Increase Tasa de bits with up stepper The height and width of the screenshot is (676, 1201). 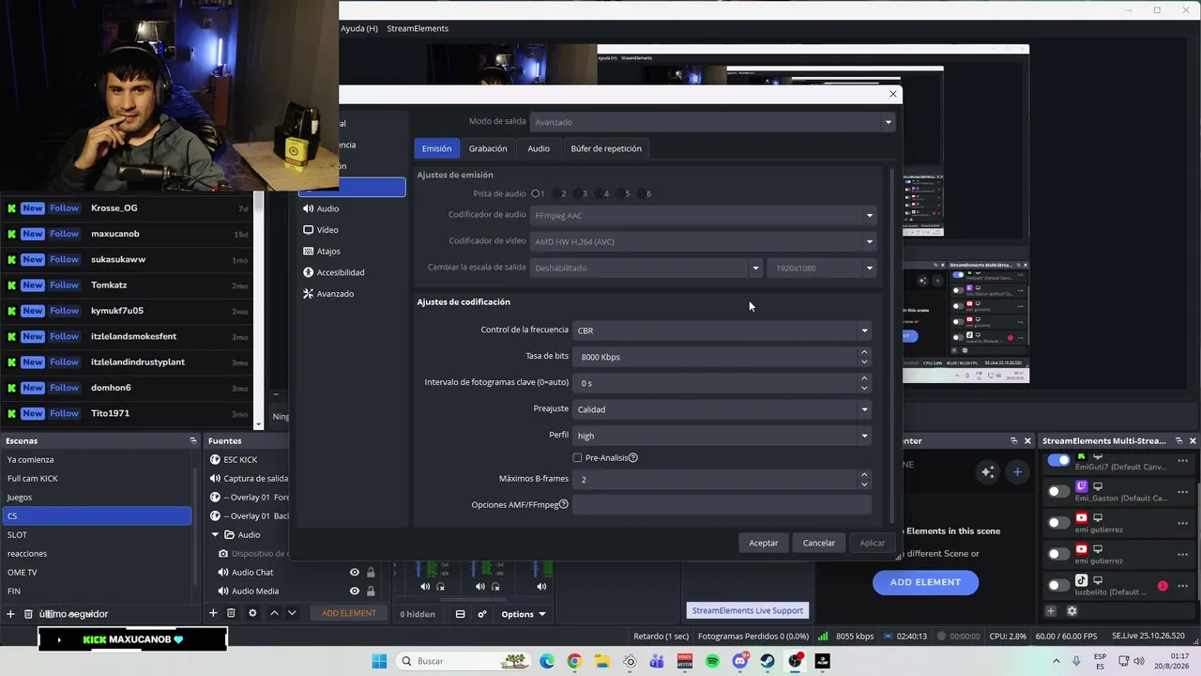[x=864, y=352]
